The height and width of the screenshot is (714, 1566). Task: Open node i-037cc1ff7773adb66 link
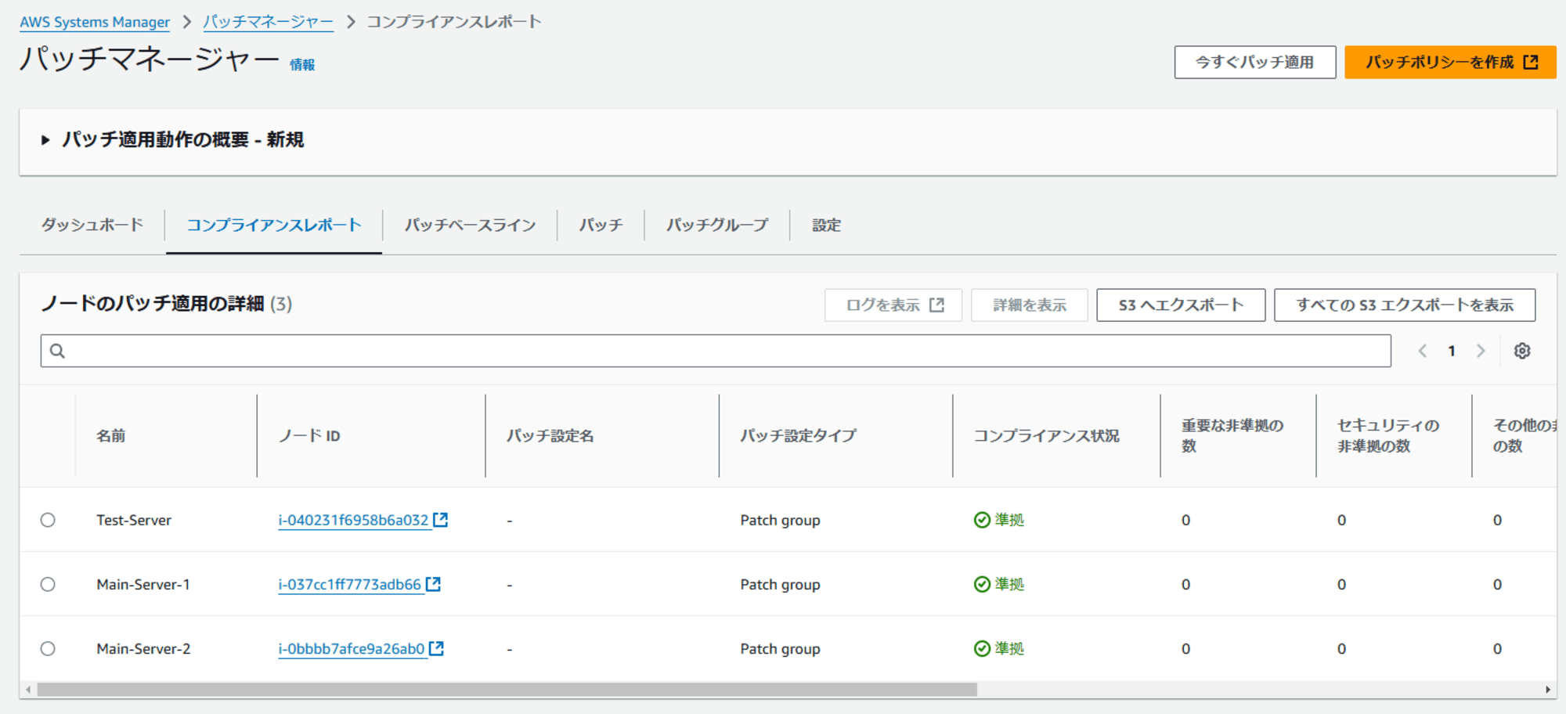(349, 584)
